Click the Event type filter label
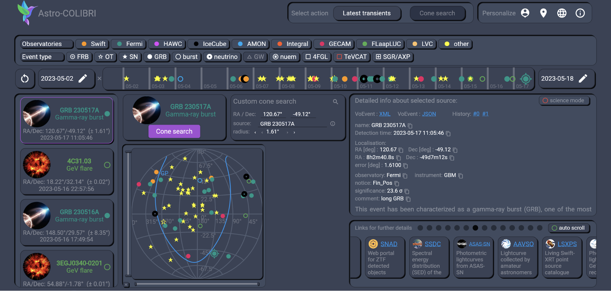This screenshot has width=611, height=291. (x=42, y=57)
